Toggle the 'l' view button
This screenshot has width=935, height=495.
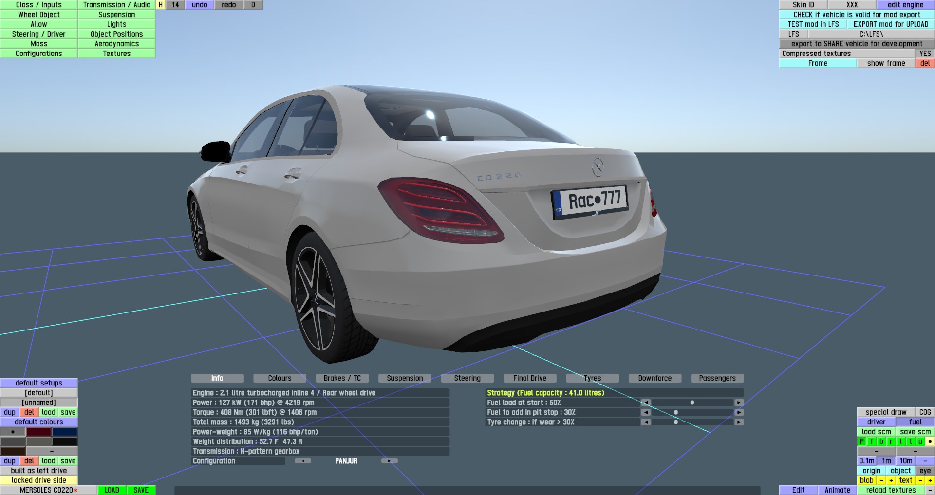[901, 441]
